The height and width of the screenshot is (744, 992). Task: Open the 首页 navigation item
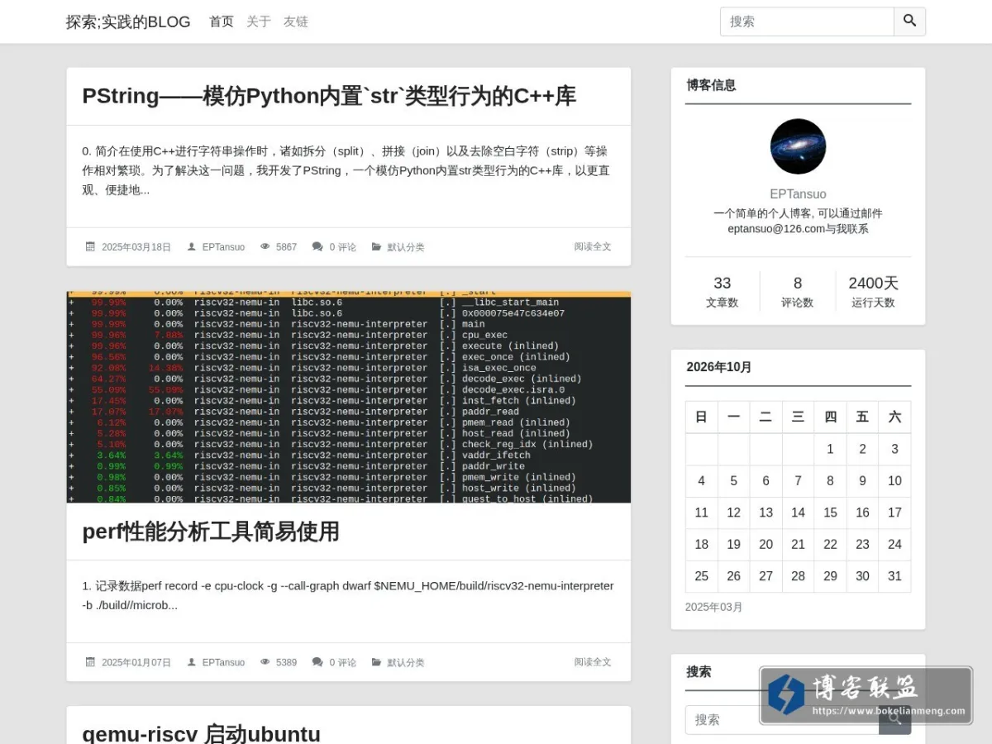222,21
